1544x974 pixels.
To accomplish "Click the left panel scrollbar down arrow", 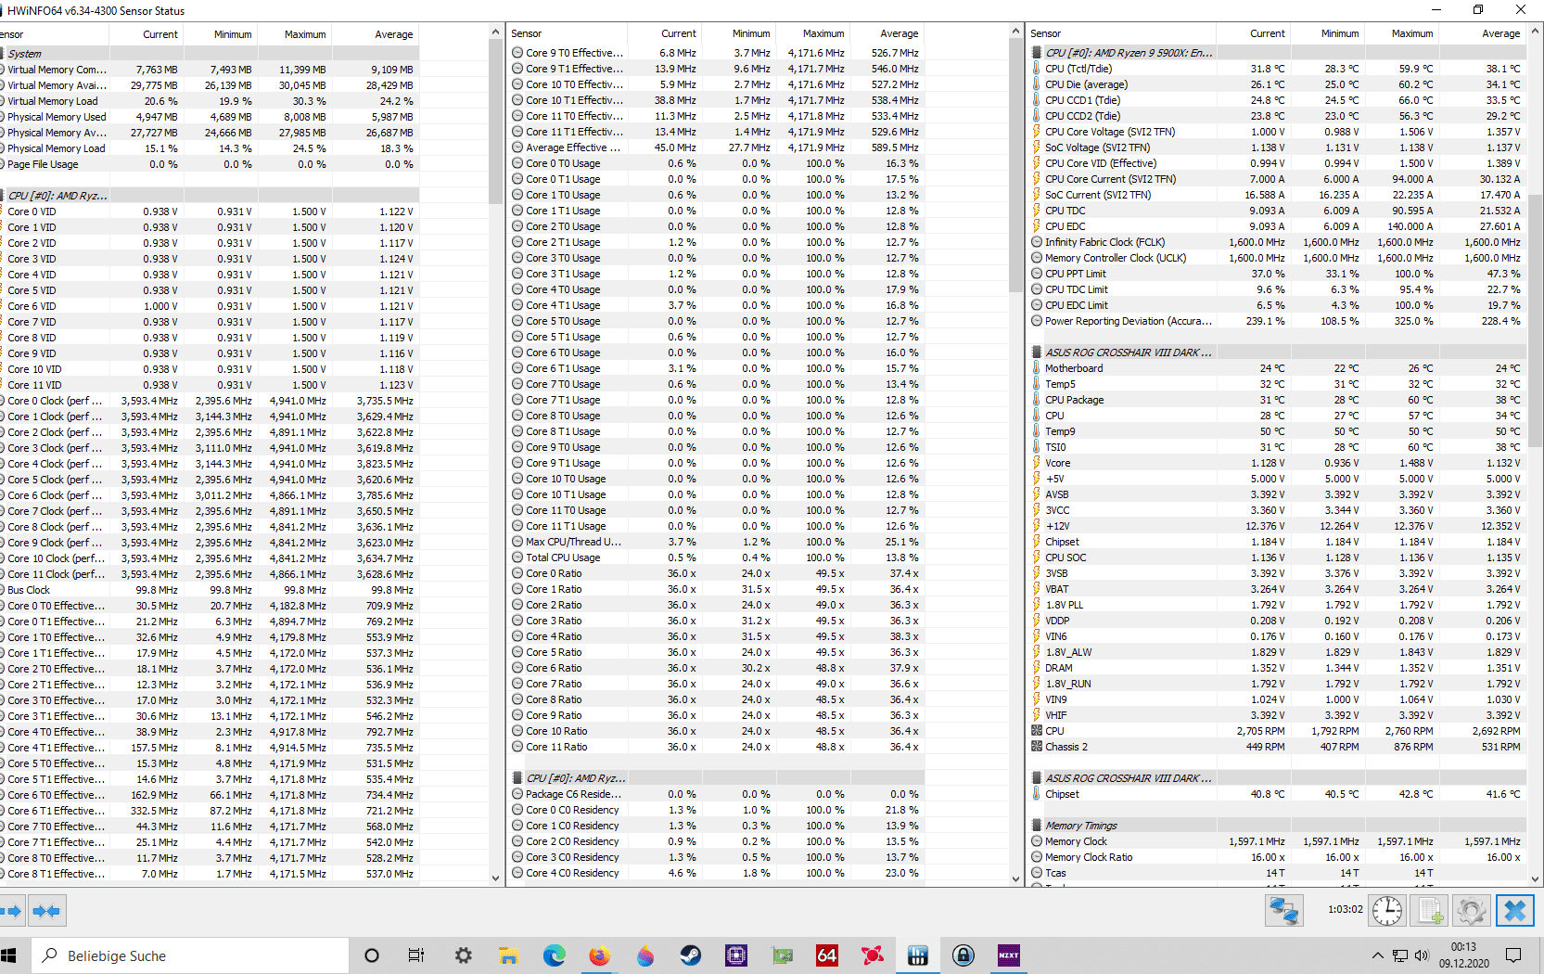I will 495,878.
